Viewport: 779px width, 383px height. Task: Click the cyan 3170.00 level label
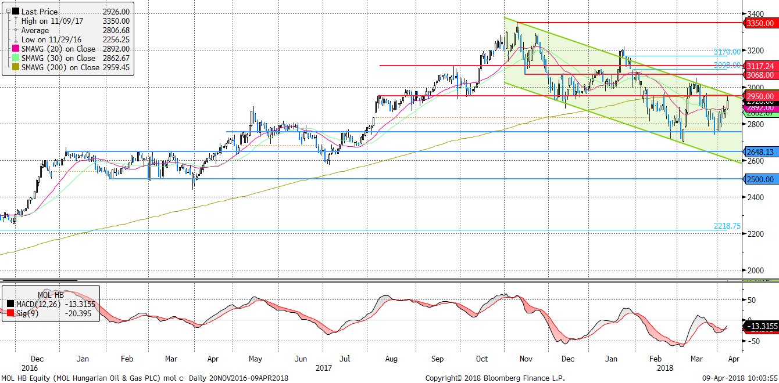click(727, 52)
